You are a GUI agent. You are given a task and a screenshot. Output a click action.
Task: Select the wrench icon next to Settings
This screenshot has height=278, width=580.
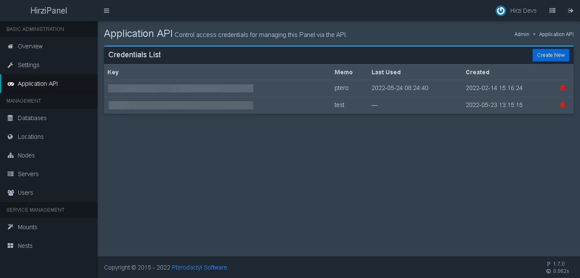point(10,65)
